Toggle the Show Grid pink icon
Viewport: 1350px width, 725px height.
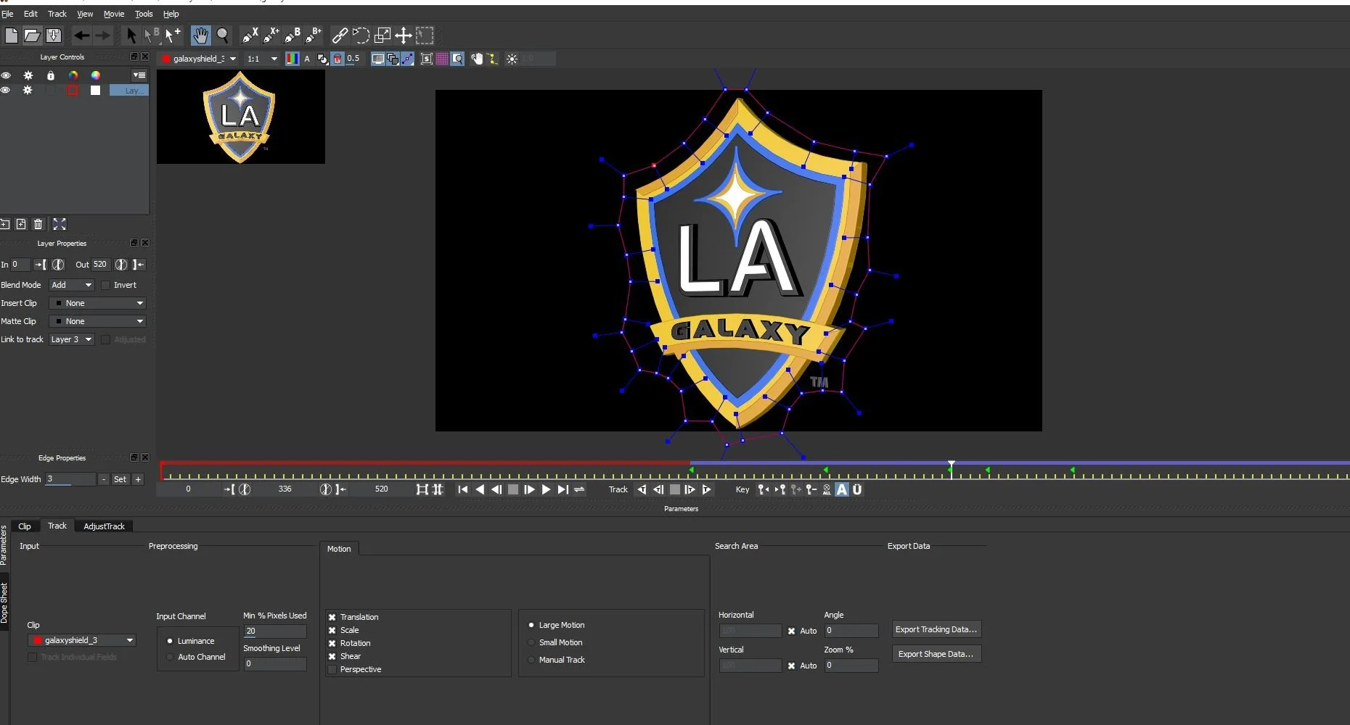coord(442,59)
